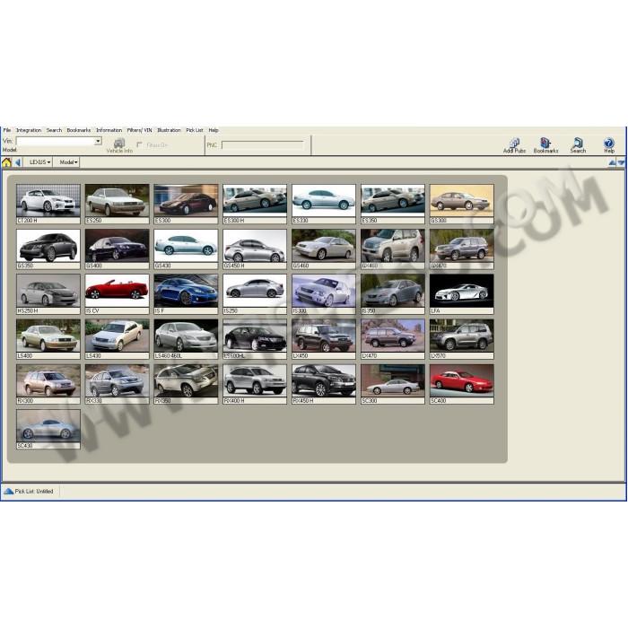Viewport: 628px width, 628px height.
Task: Open the Integration menu
Action: point(29,130)
